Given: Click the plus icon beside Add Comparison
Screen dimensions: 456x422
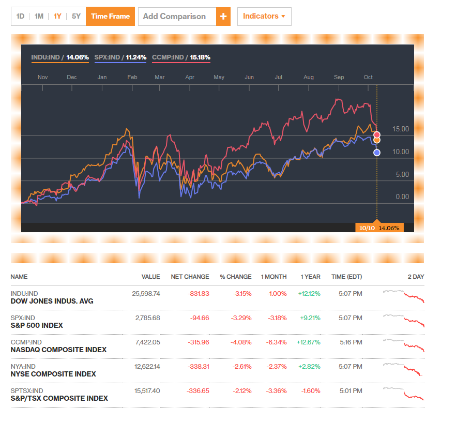Looking at the screenshot, I should click(223, 17).
